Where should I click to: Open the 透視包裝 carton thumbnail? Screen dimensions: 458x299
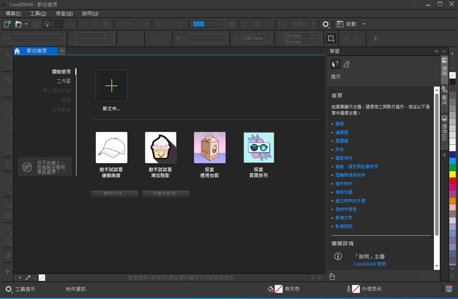[210, 148]
